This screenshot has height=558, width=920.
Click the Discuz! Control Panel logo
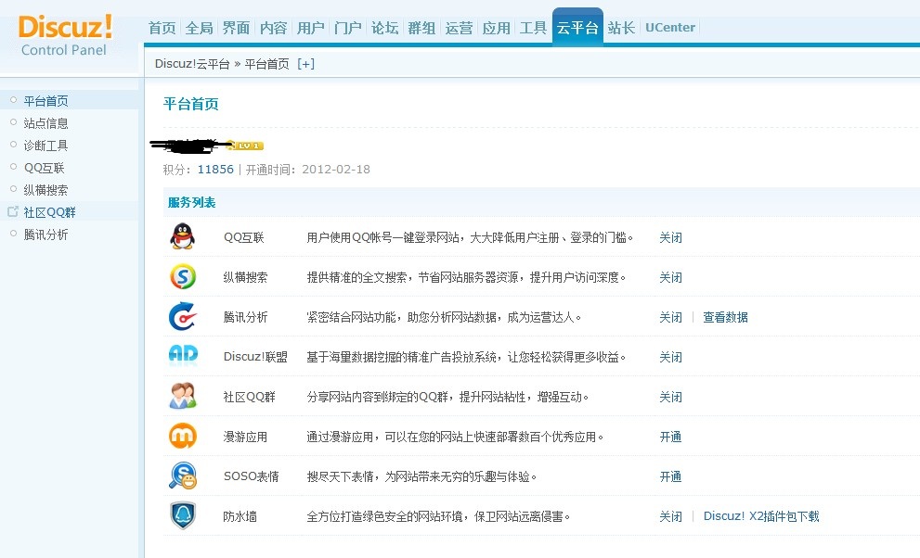(x=65, y=35)
